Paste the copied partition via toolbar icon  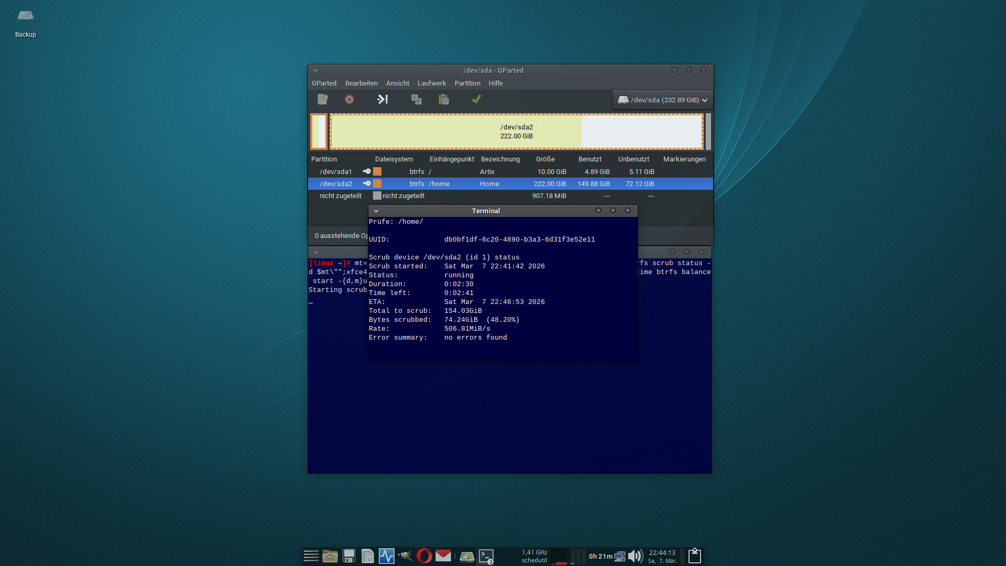[x=444, y=100]
